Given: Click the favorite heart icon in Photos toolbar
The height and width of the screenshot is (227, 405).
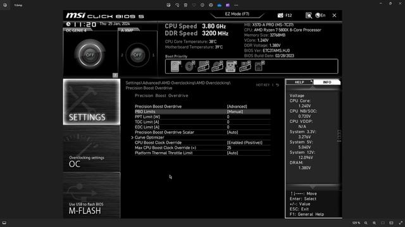Looking at the screenshot, I should coord(194,5).
